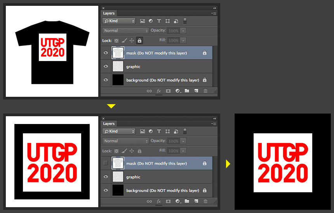Screen dimensions: 334x213
Task: Click the lock image pixels brush icon in the top panel
Action: pyautogui.click(x=124, y=40)
